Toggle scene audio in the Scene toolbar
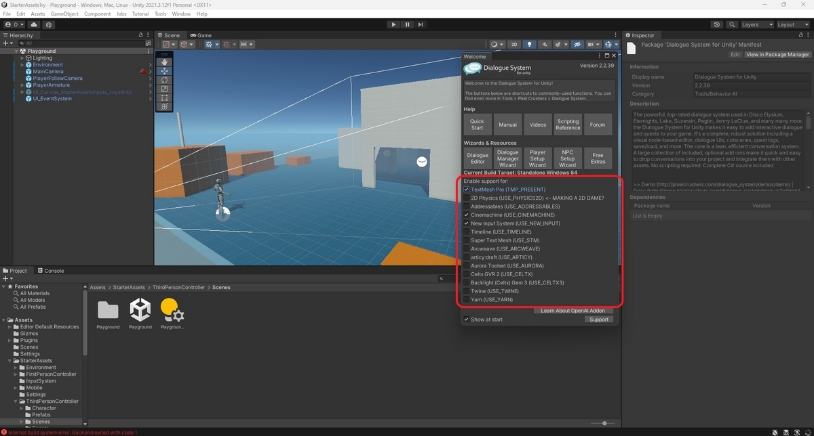The width and height of the screenshot is (814, 436). click(545, 45)
